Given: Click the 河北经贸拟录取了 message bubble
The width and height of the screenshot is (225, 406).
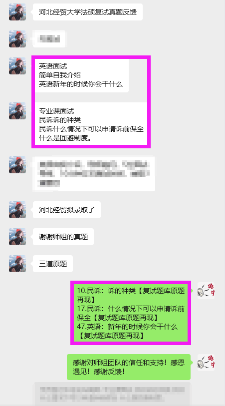Looking at the screenshot, I should coord(67,210).
